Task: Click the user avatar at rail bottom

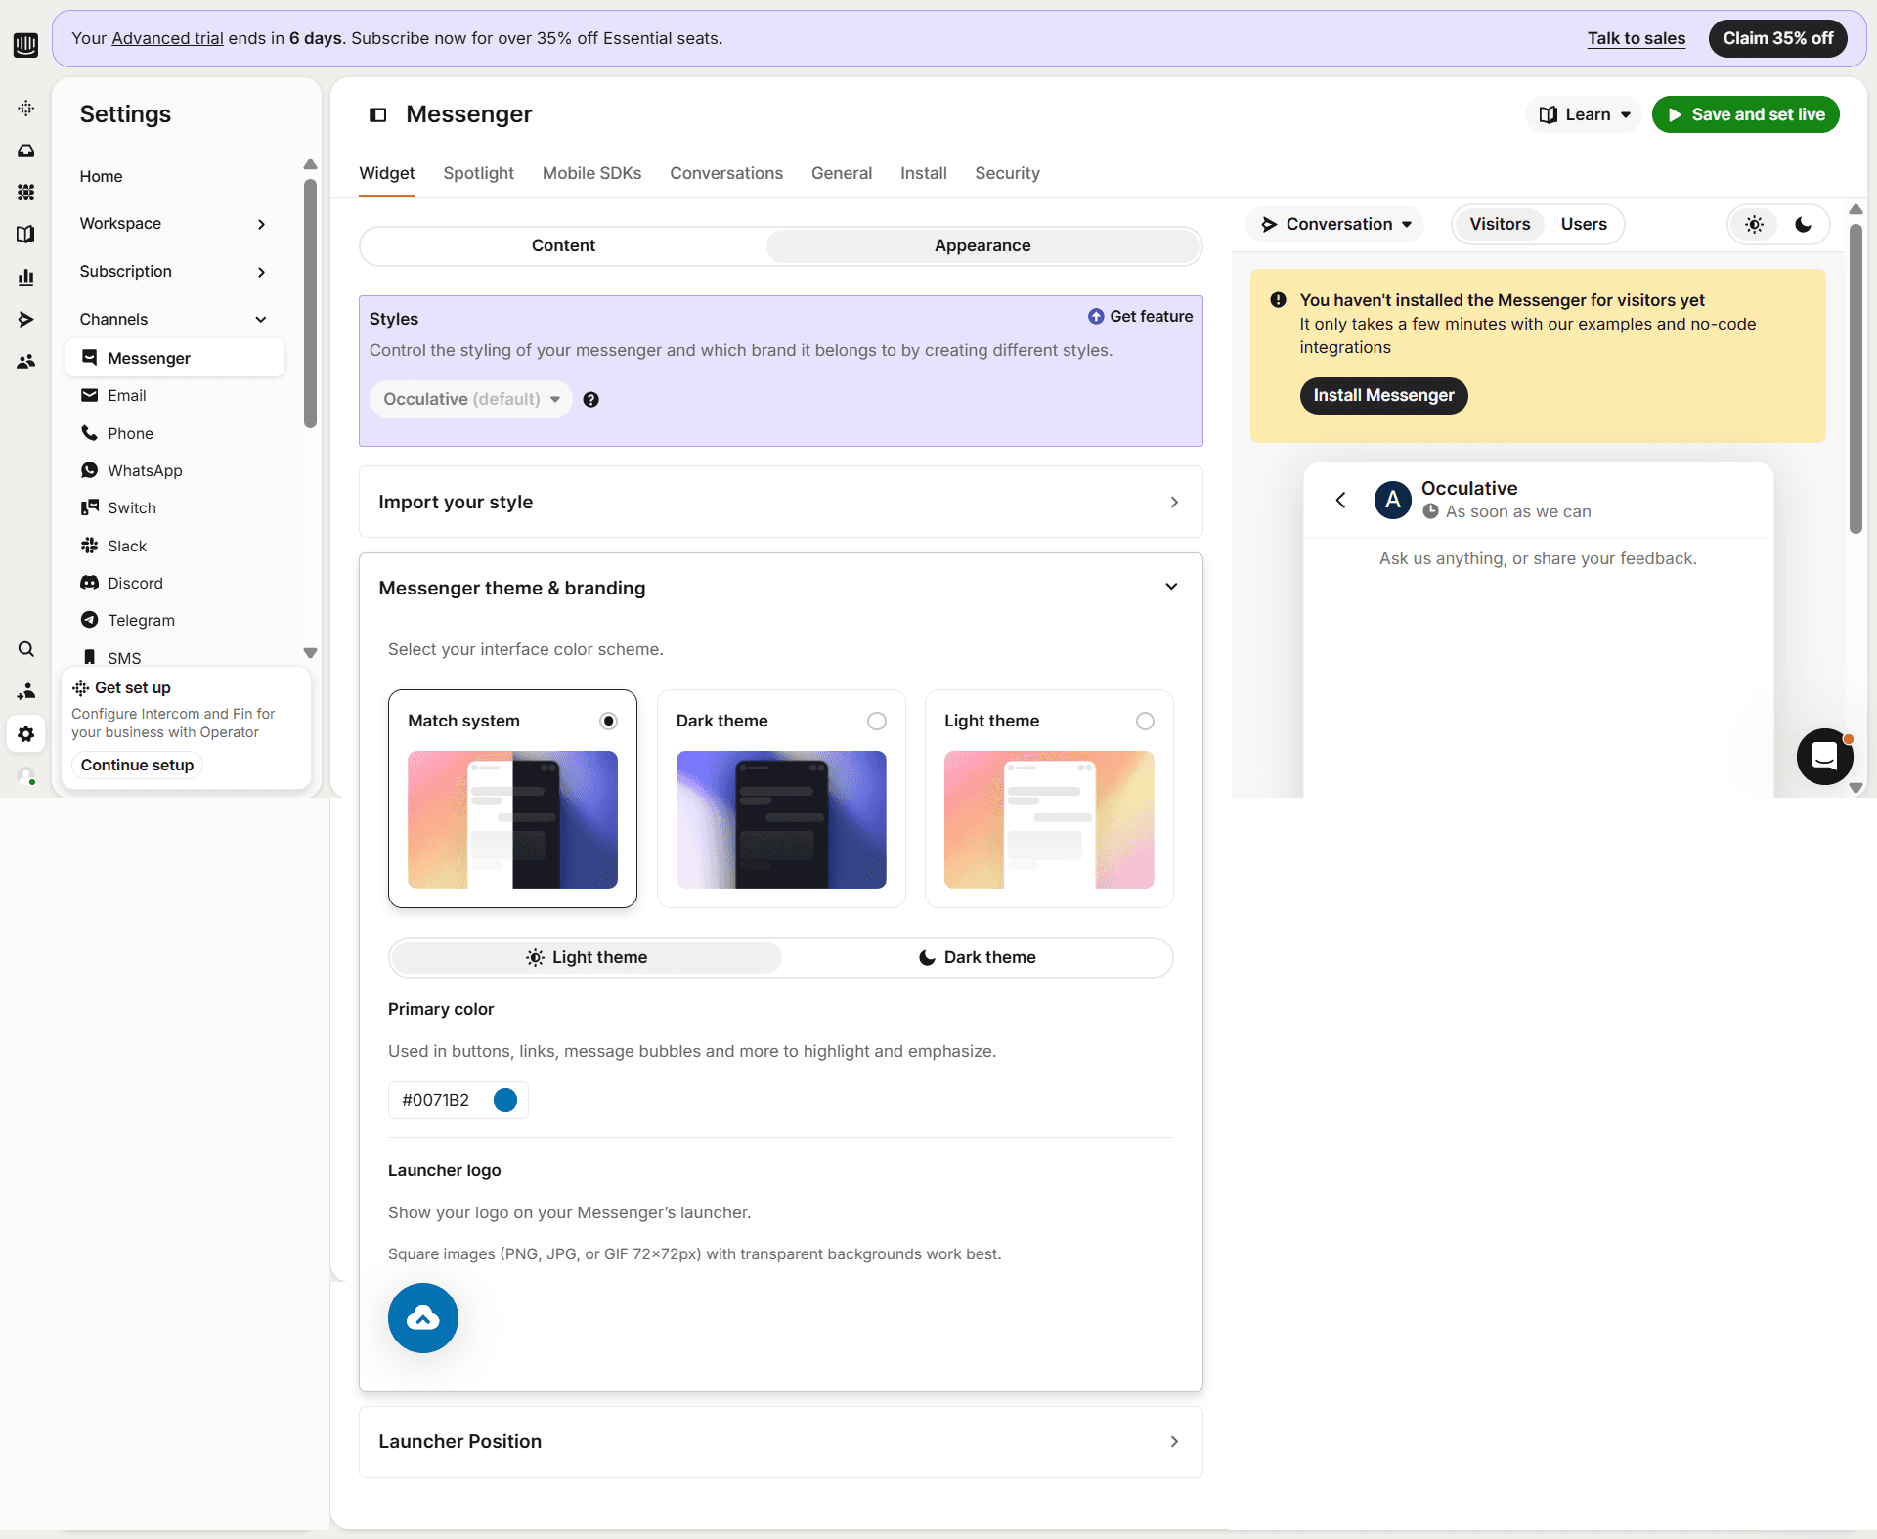Action: pyautogui.click(x=26, y=777)
